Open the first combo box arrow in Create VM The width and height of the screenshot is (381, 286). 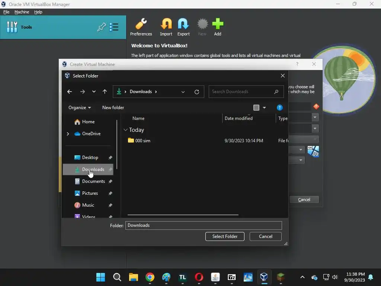pyautogui.click(x=315, y=117)
